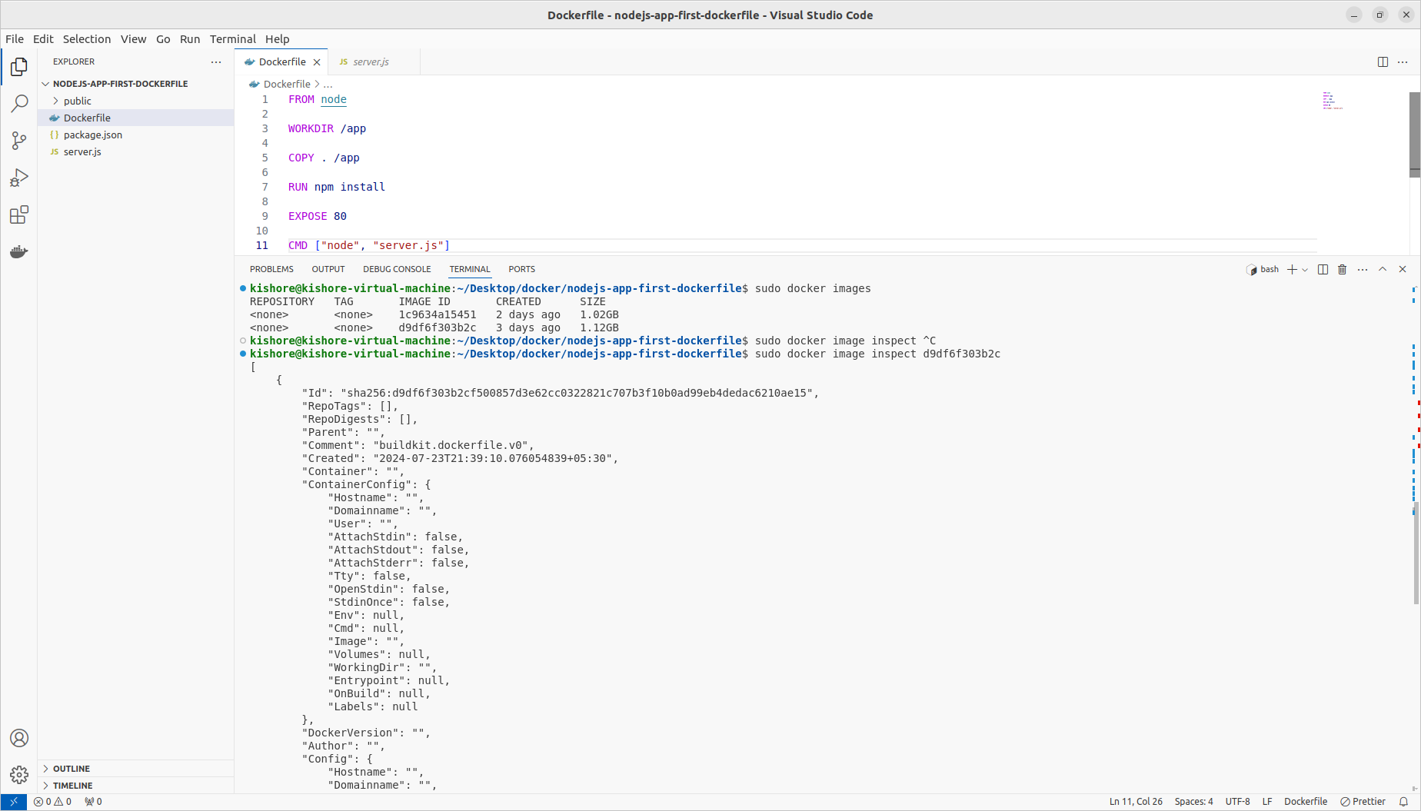This screenshot has height=811, width=1421.
Task: Open the Manage settings gear
Action: (19, 774)
